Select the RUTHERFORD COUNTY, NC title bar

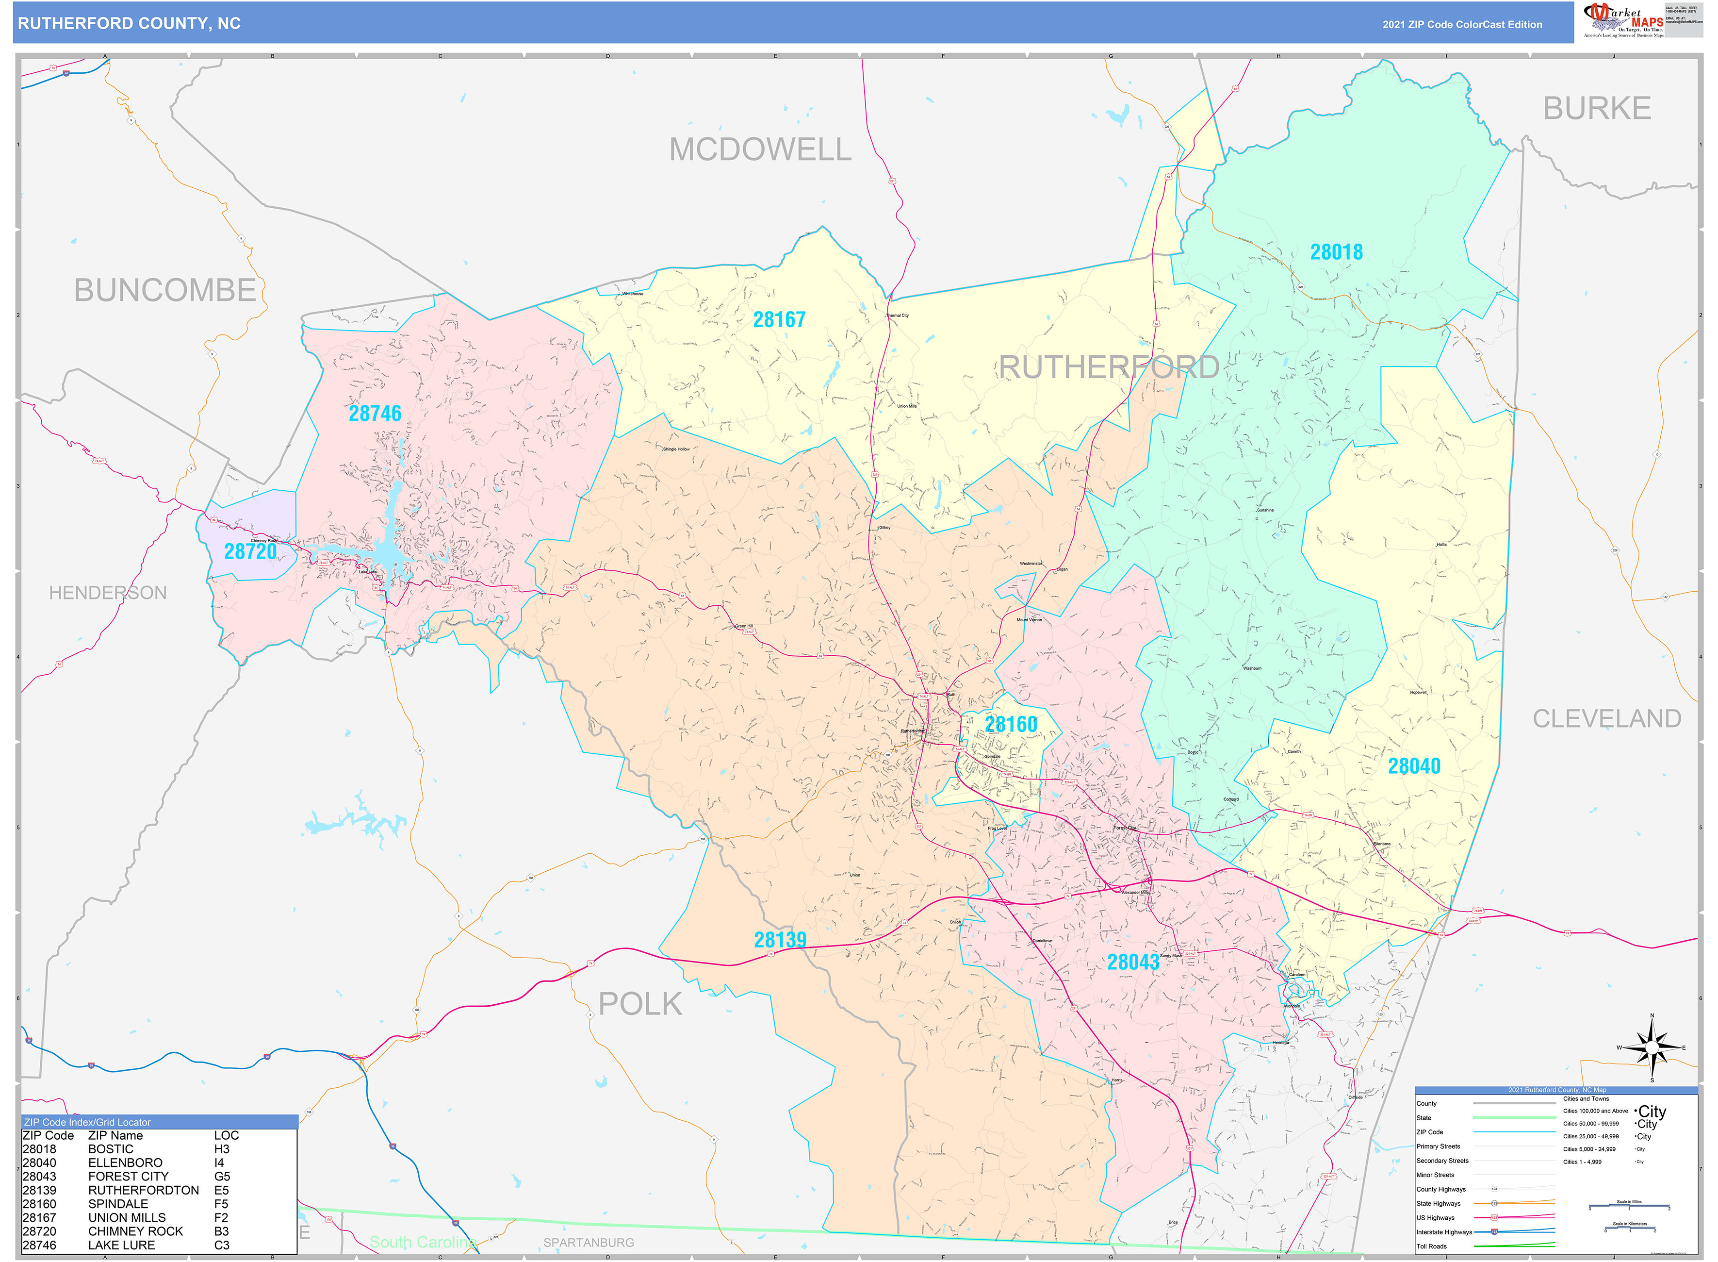pyautogui.click(x=130, y=24)
